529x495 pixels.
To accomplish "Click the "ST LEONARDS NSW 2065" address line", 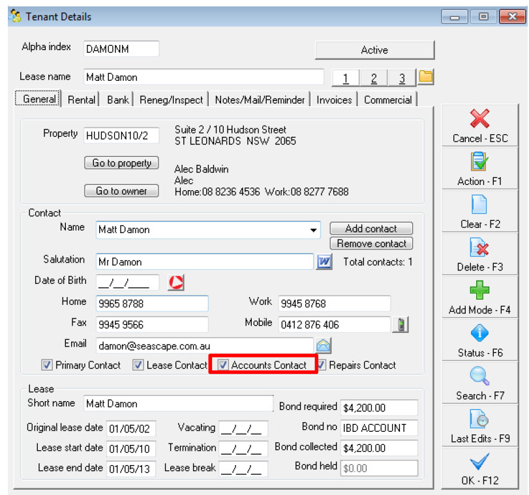I will [235, 141].
